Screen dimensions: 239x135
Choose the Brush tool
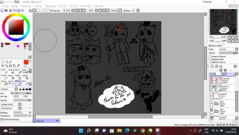pyautogui.click(x=18, y=71)
